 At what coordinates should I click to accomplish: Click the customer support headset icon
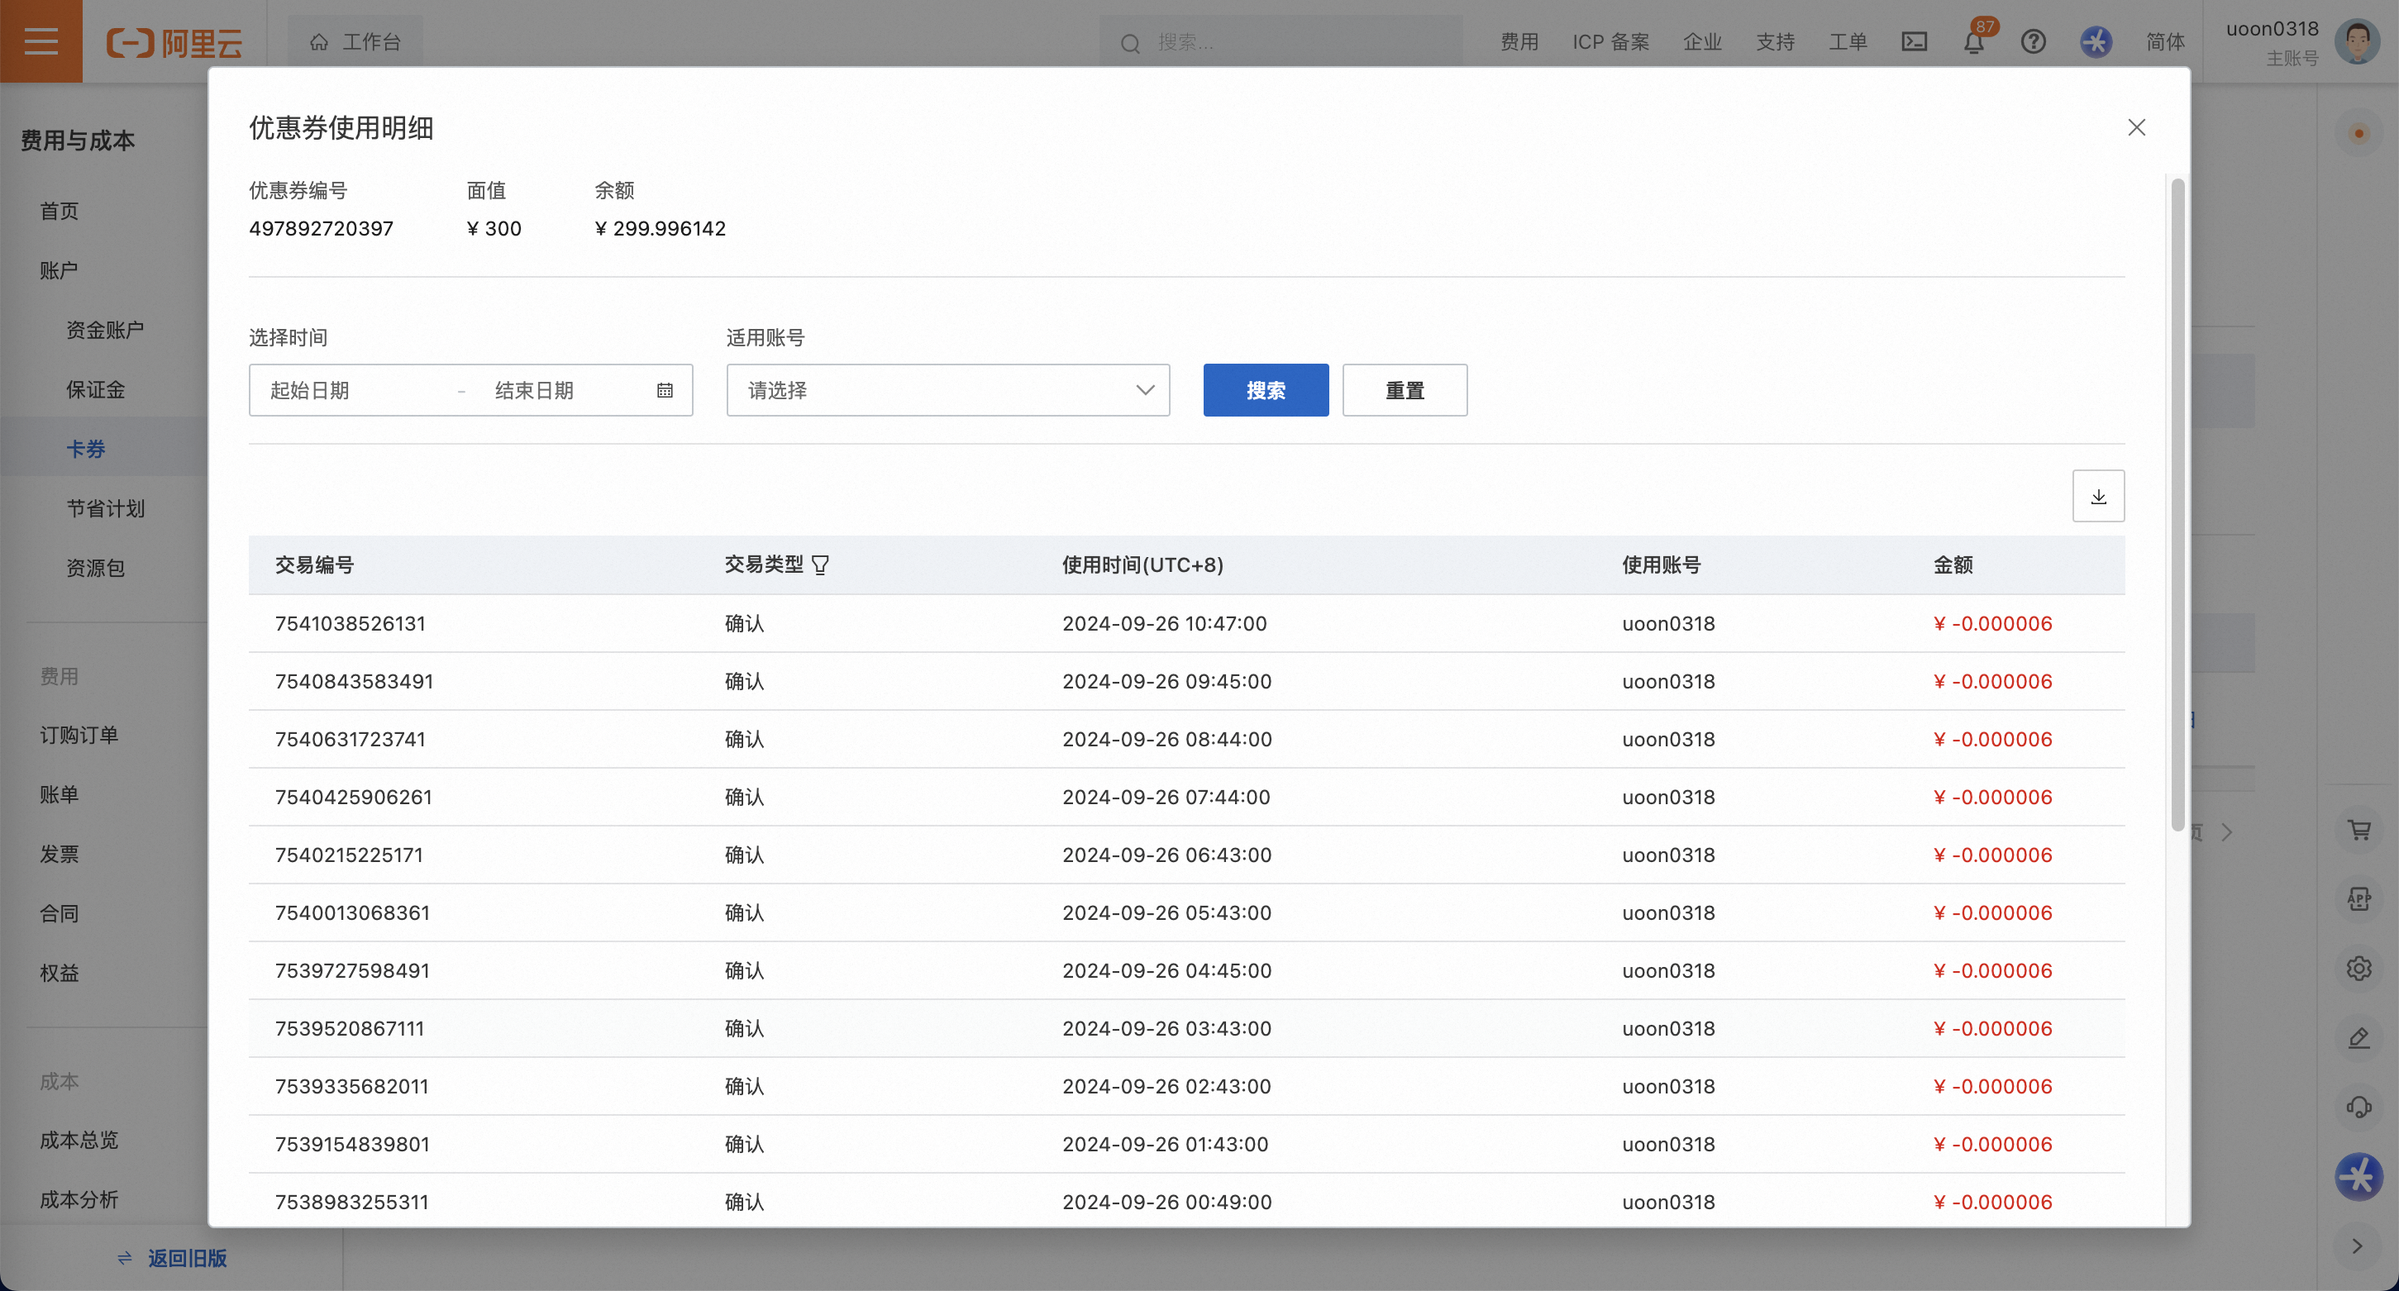pyautogui.click(x=2359, y=1107)
